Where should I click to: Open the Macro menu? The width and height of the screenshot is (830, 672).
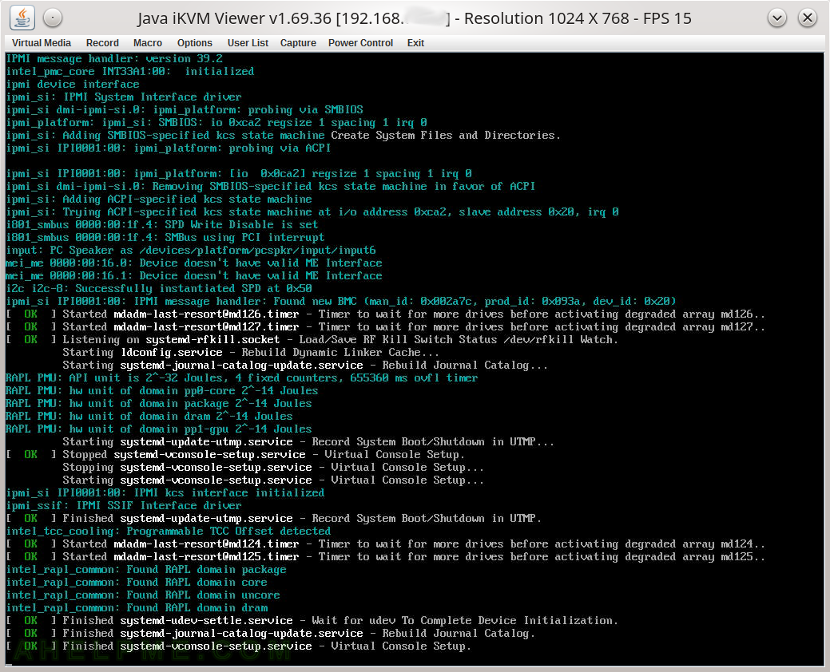point(148,43)
